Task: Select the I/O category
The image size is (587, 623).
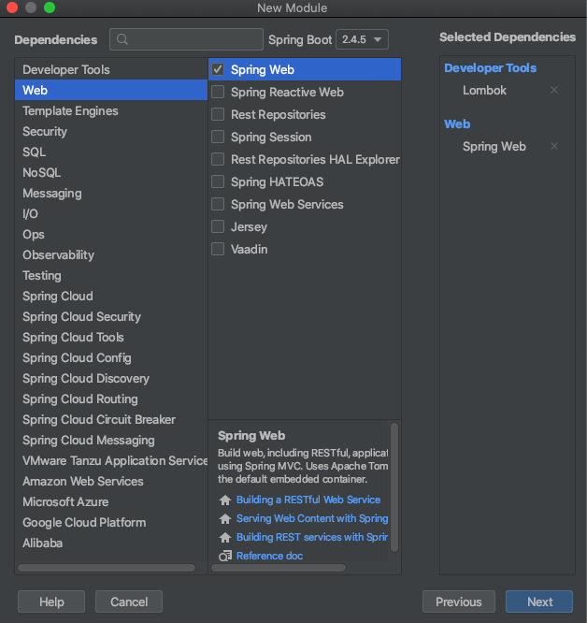Action: coord(111,214)
